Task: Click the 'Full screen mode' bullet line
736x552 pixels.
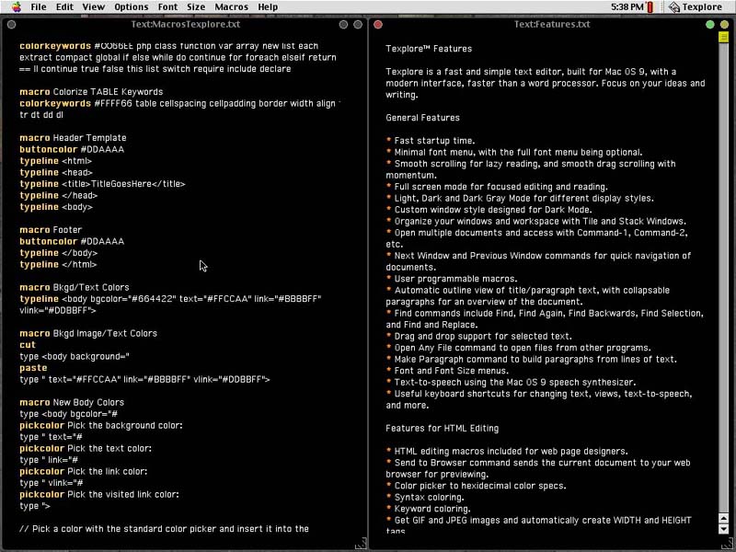Action: coord(497,187)
